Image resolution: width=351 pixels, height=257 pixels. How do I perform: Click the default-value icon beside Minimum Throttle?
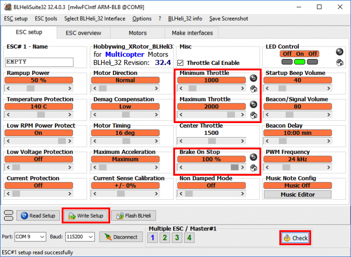click(253, 89)
